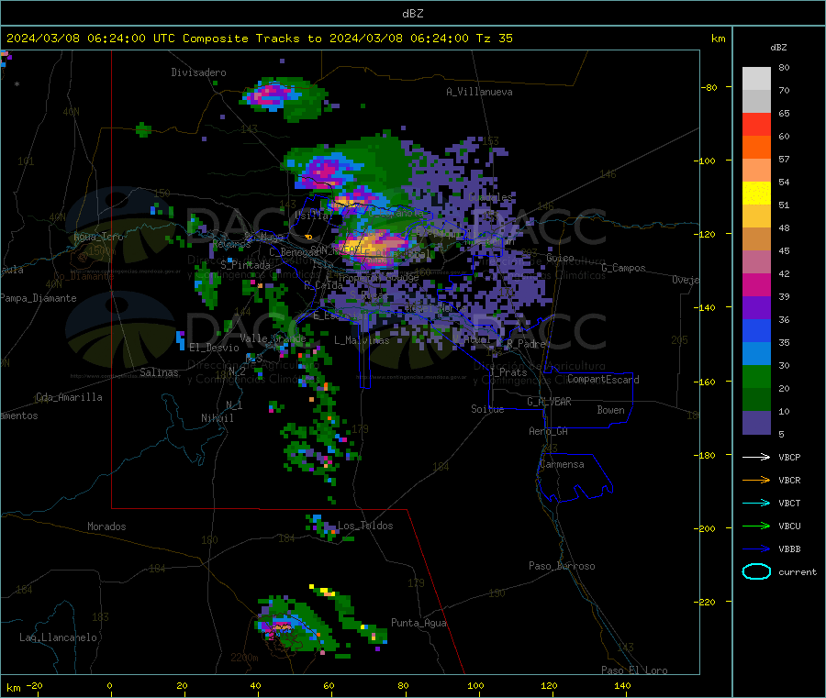Click the J_Prats place label
Screen dimensions: 826x698
click(508, 372)
